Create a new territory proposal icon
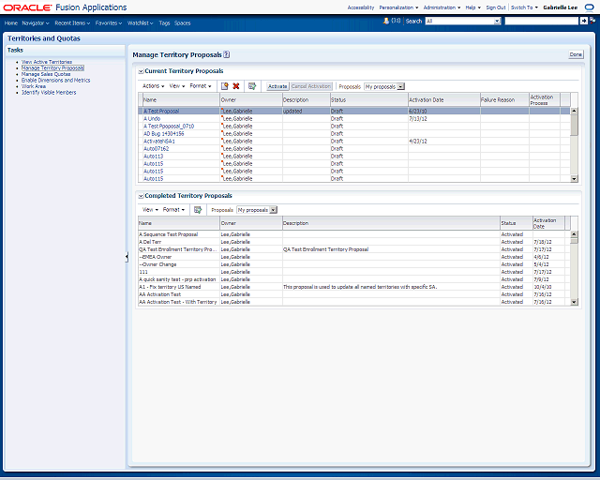This screenshot has width=600, height=480. pos(225,86)
